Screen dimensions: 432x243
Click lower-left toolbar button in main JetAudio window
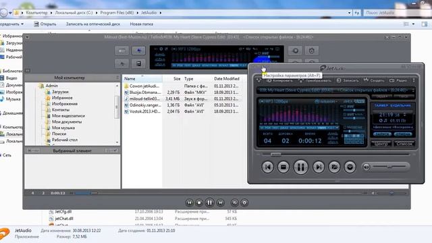click(x=122, y=63)
